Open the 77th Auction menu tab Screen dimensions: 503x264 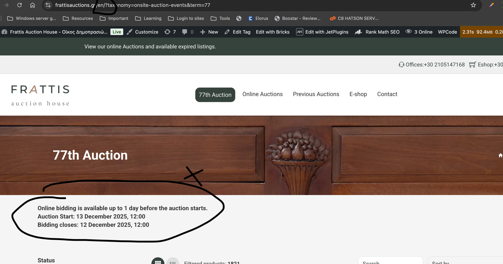[x=215, y=95]
